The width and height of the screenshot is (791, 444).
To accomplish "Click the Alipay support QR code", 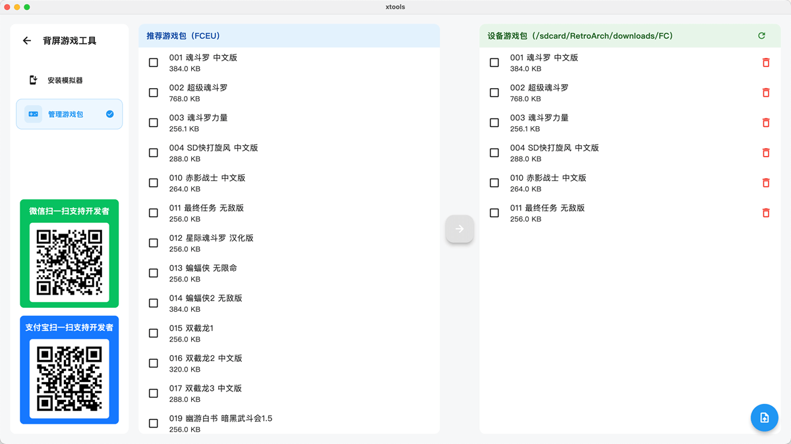I will point(69,378).
